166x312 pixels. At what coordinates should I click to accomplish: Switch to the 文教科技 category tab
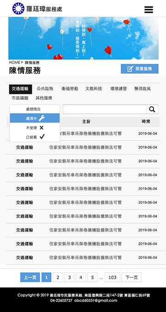[94, 89]
